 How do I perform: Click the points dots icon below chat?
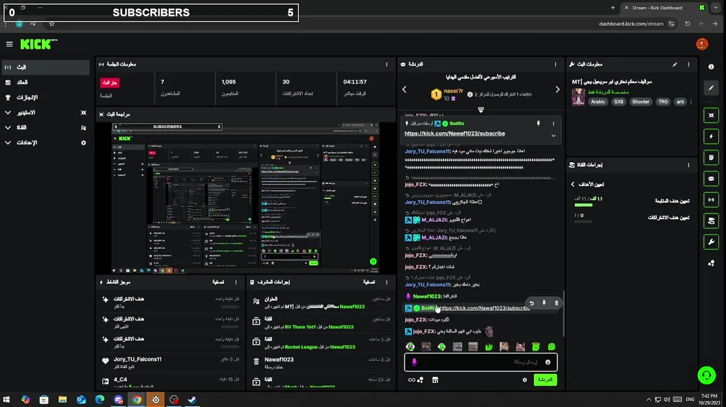coord(420,380)
